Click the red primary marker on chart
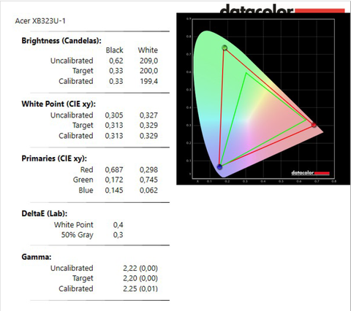 (314, 125)
